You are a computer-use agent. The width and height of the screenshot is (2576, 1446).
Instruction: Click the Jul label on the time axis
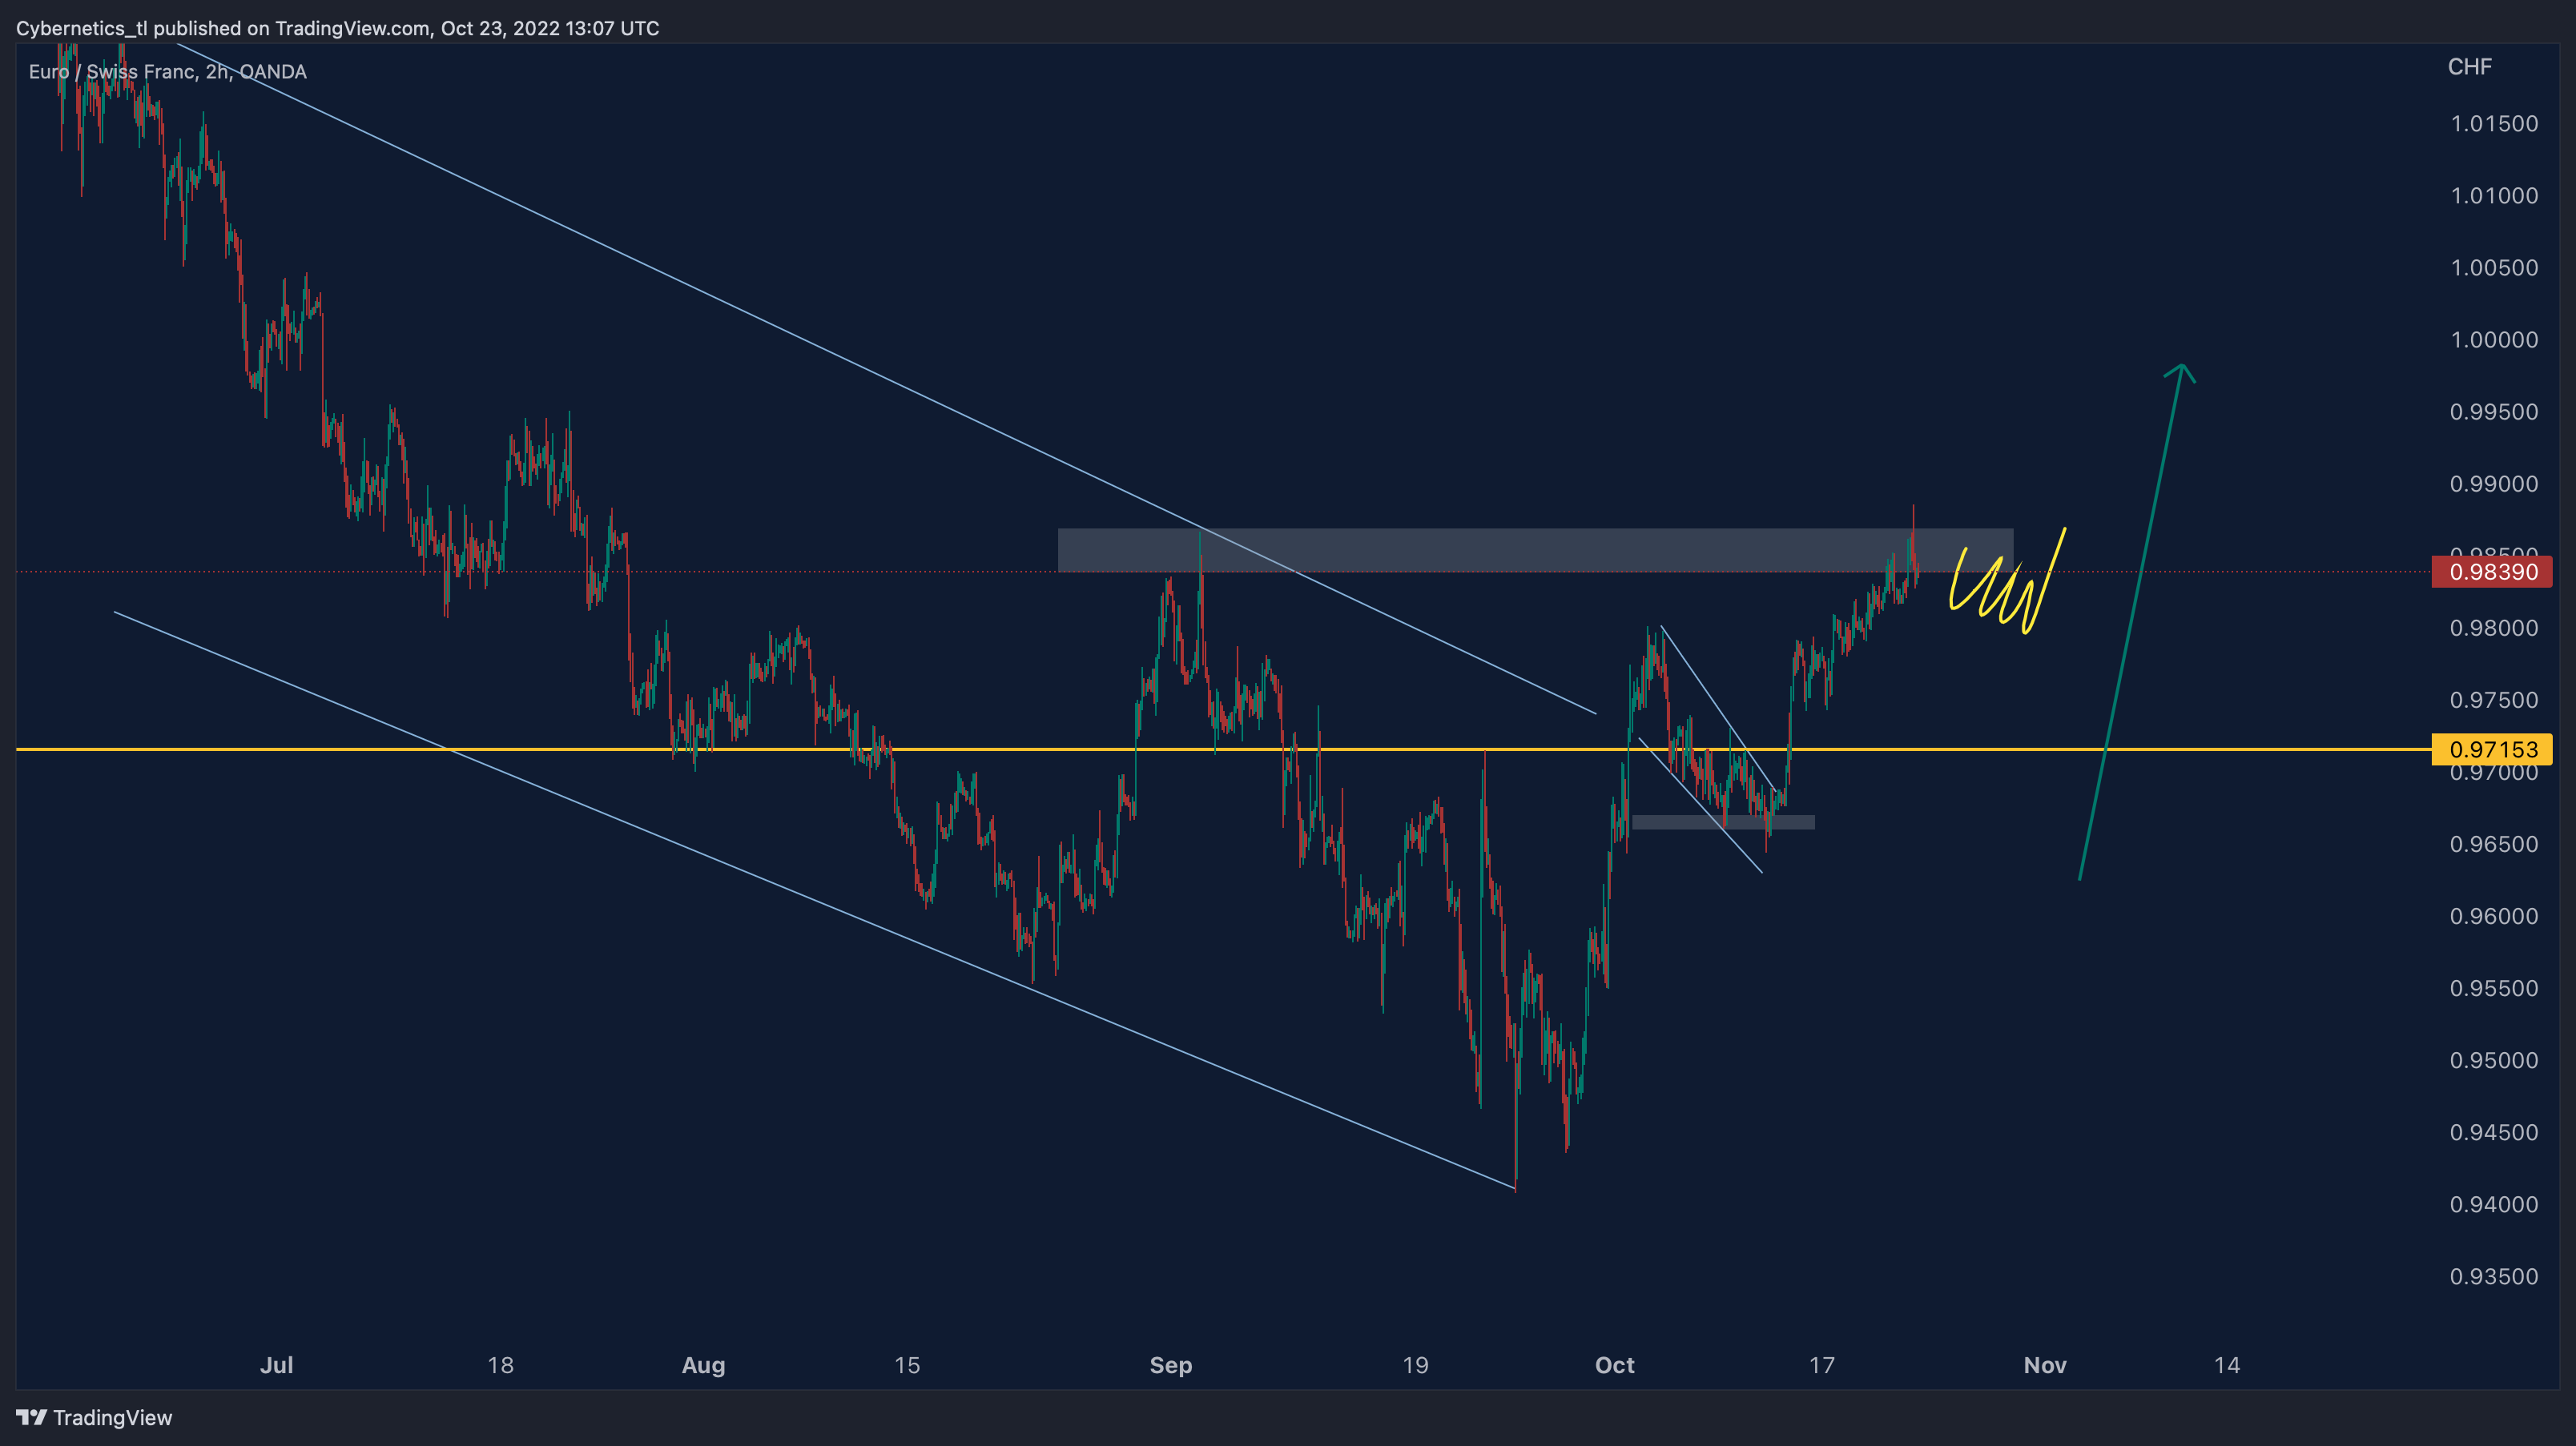[277, 1365]
